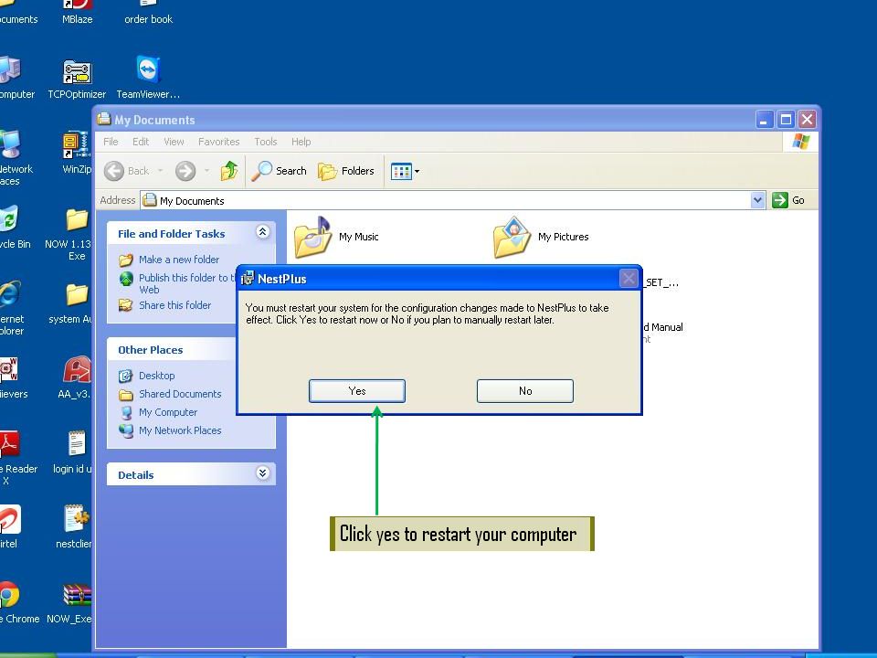Select the login id text file icon

[x=73, y=451]
